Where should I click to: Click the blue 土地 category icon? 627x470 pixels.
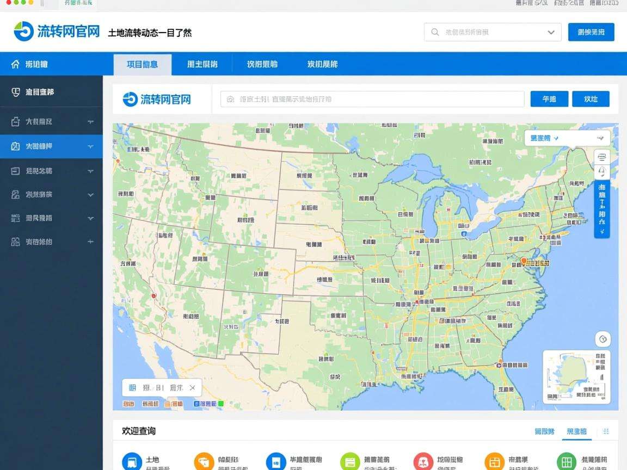tap(132, 462)
